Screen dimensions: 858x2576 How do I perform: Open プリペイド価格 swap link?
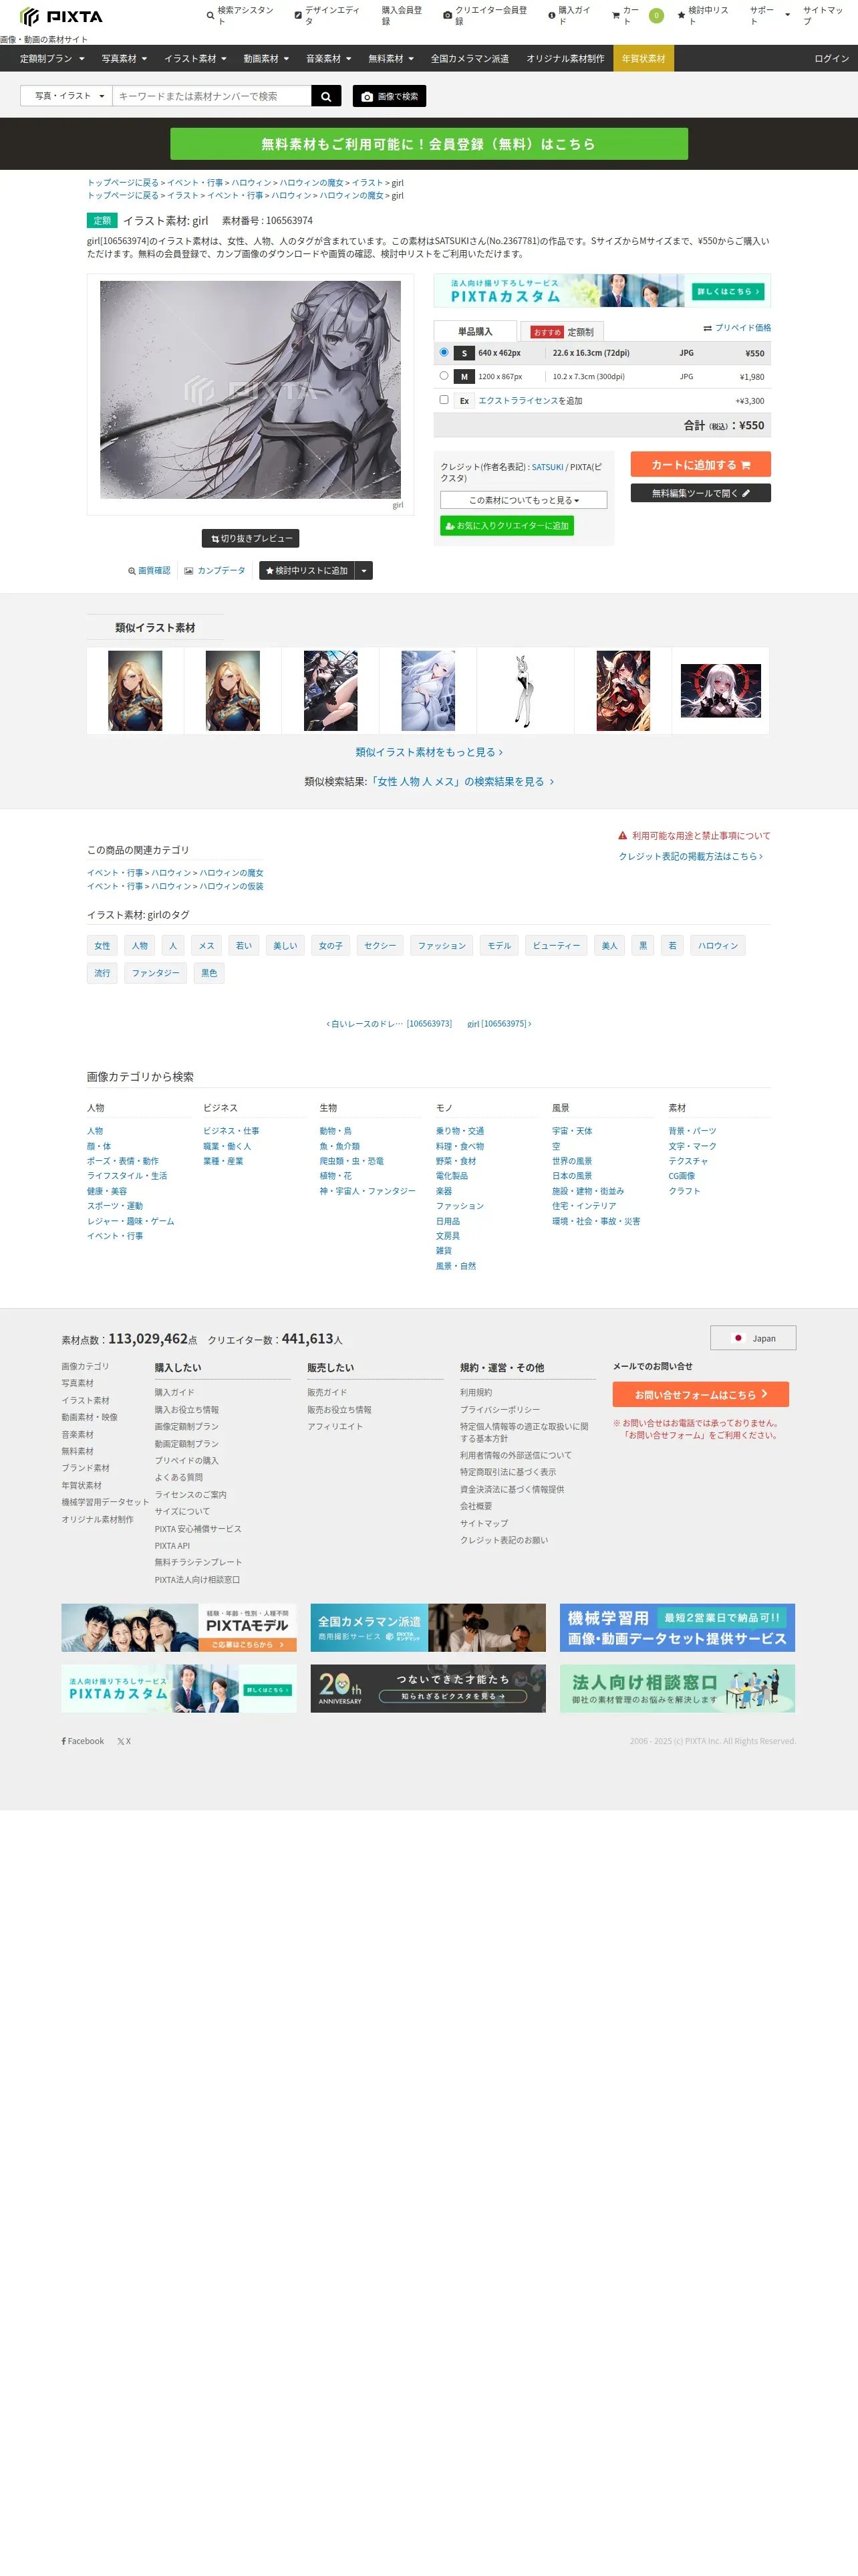737,328
